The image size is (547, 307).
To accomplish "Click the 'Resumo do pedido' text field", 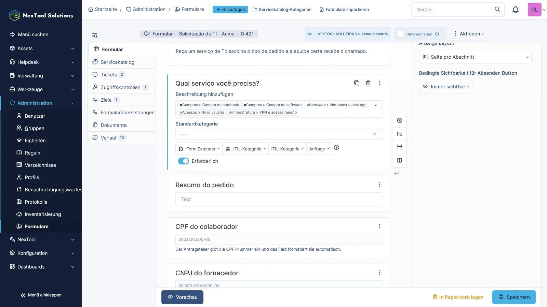I will (279, 199).
